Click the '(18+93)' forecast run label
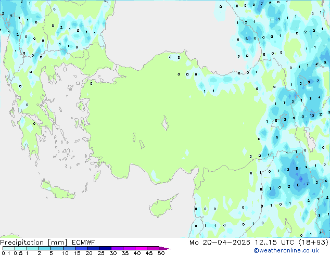This screenshot has width=330, height=255. tap(313, 243)
